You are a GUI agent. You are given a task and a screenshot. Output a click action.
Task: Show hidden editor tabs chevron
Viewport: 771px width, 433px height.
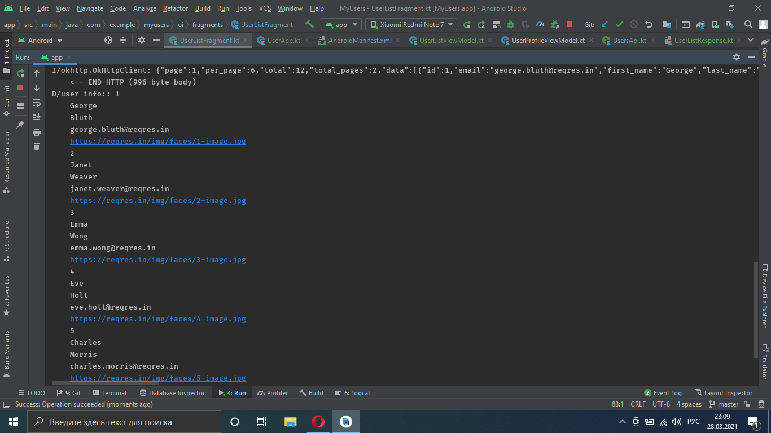[x=750, y=40]
